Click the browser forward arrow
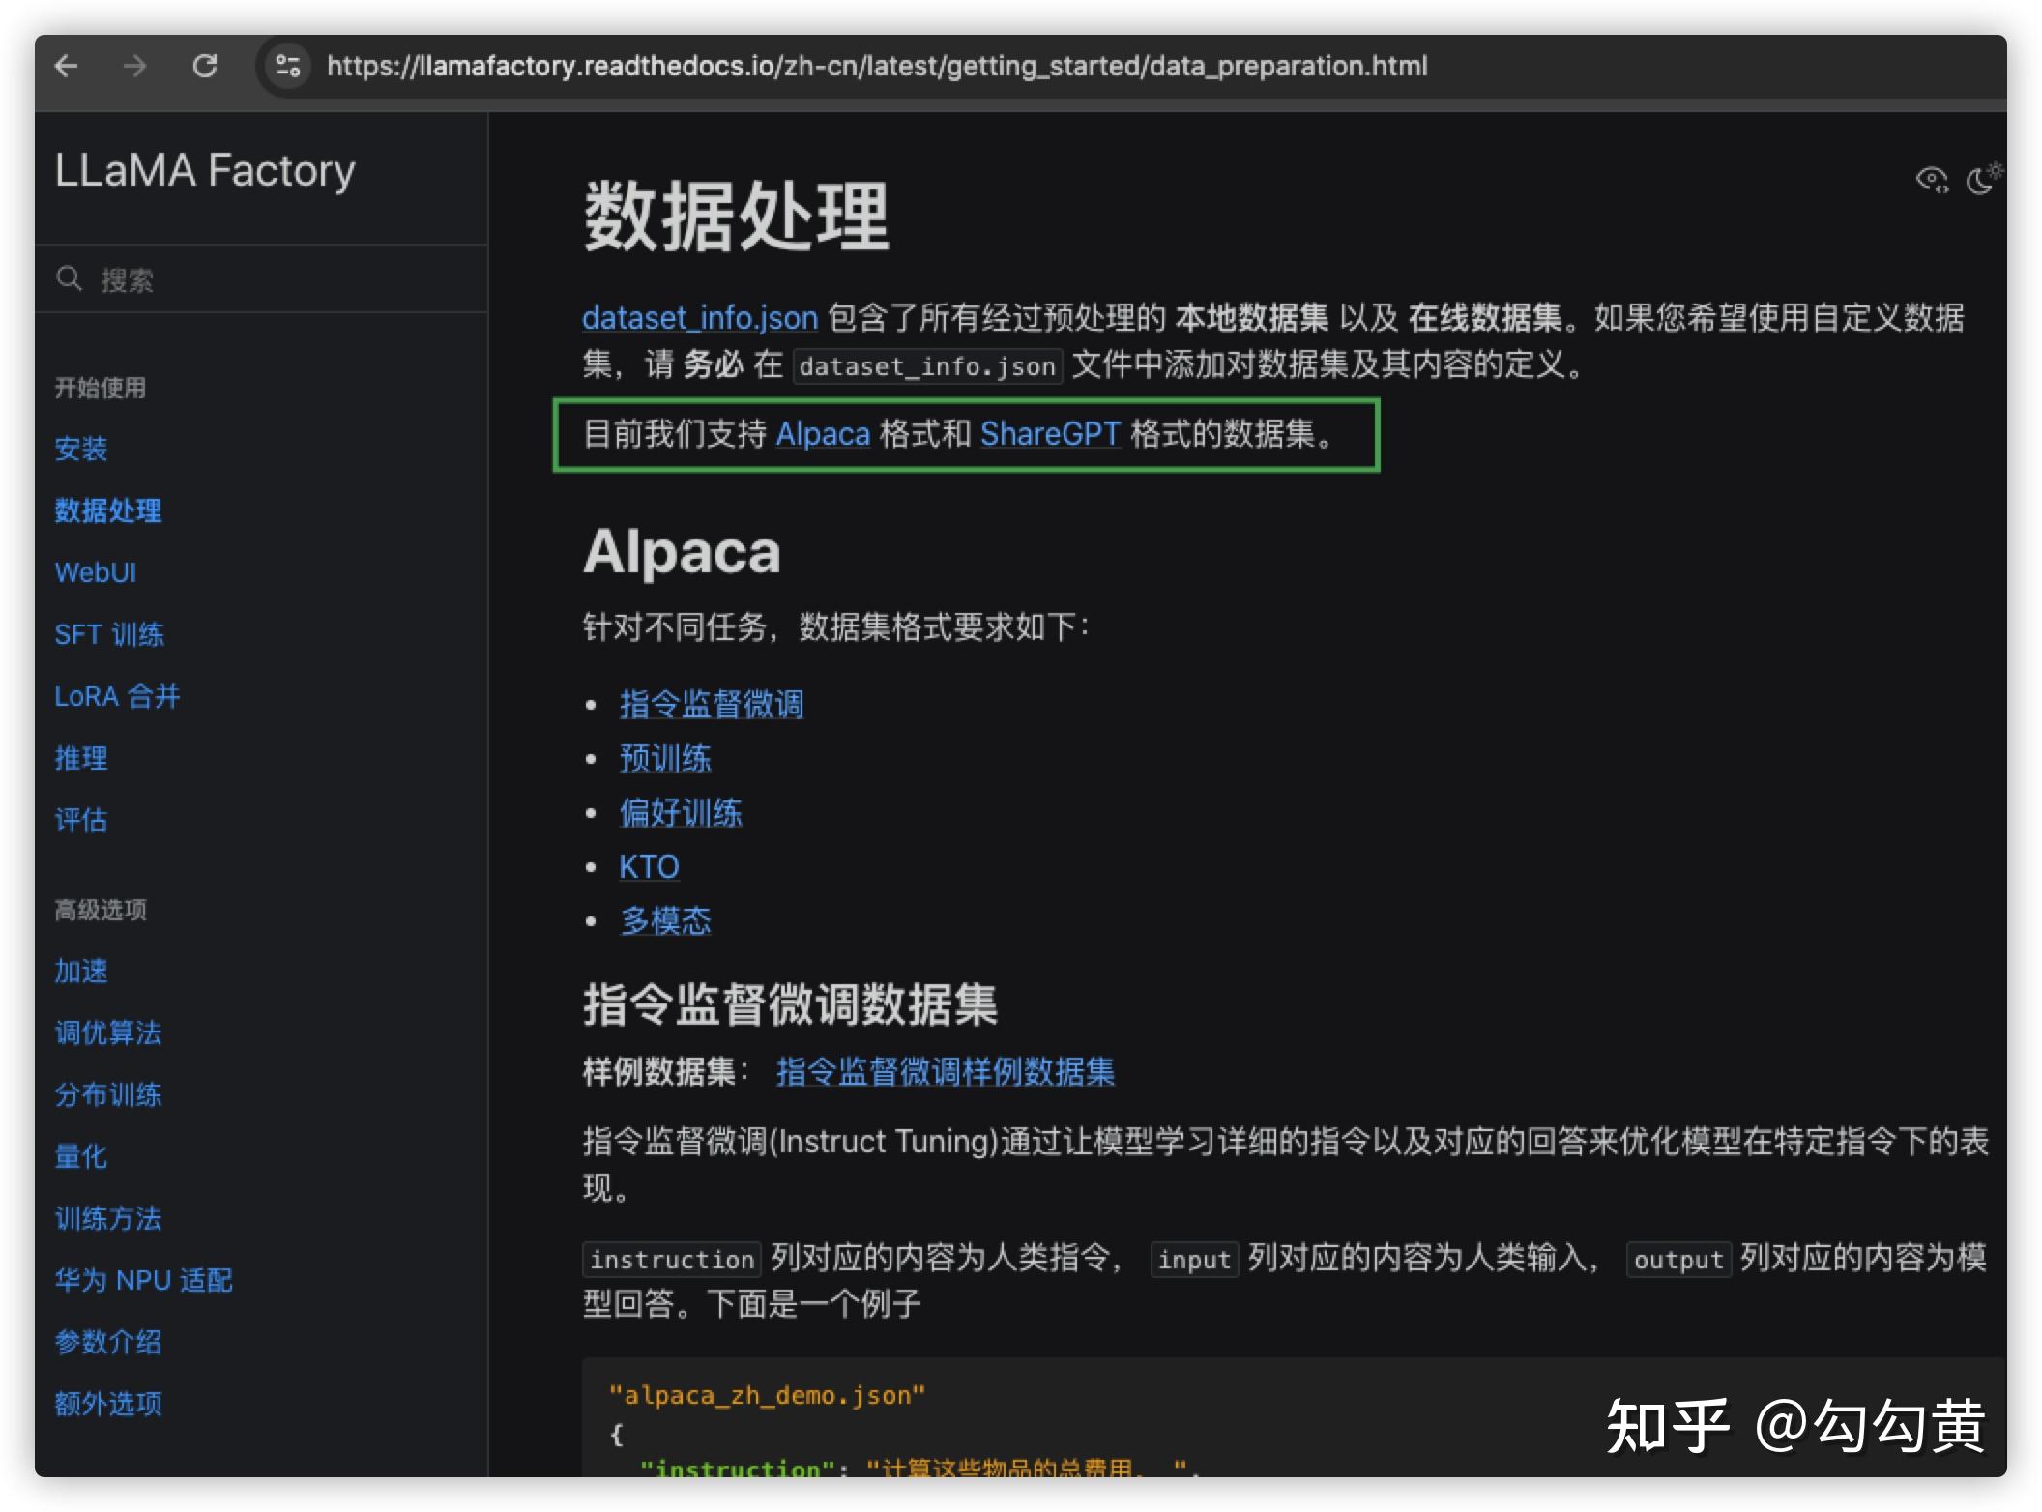This screenshot has width=2042, height=1512. (x=135, y=66)
